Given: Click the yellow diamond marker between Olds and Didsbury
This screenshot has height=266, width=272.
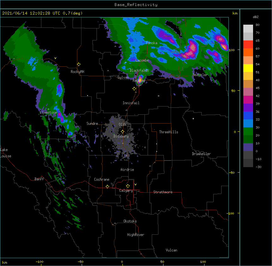Looking at the screenshot, I should click(122, 132).
